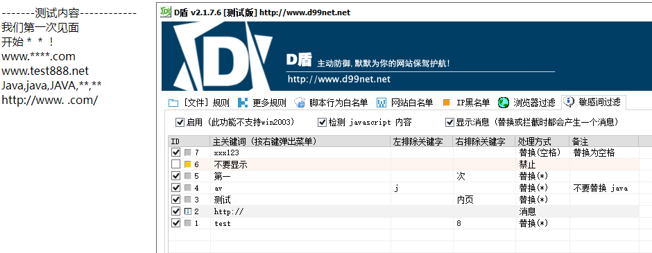
Task: Click the folder icon for 文件规则 tab
Action: coord(173,103)
